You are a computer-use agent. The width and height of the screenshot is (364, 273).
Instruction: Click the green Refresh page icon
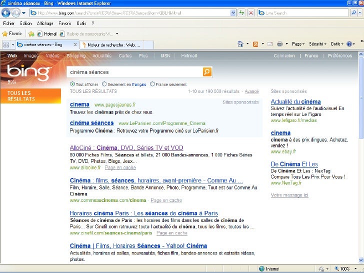pos(241,13)
